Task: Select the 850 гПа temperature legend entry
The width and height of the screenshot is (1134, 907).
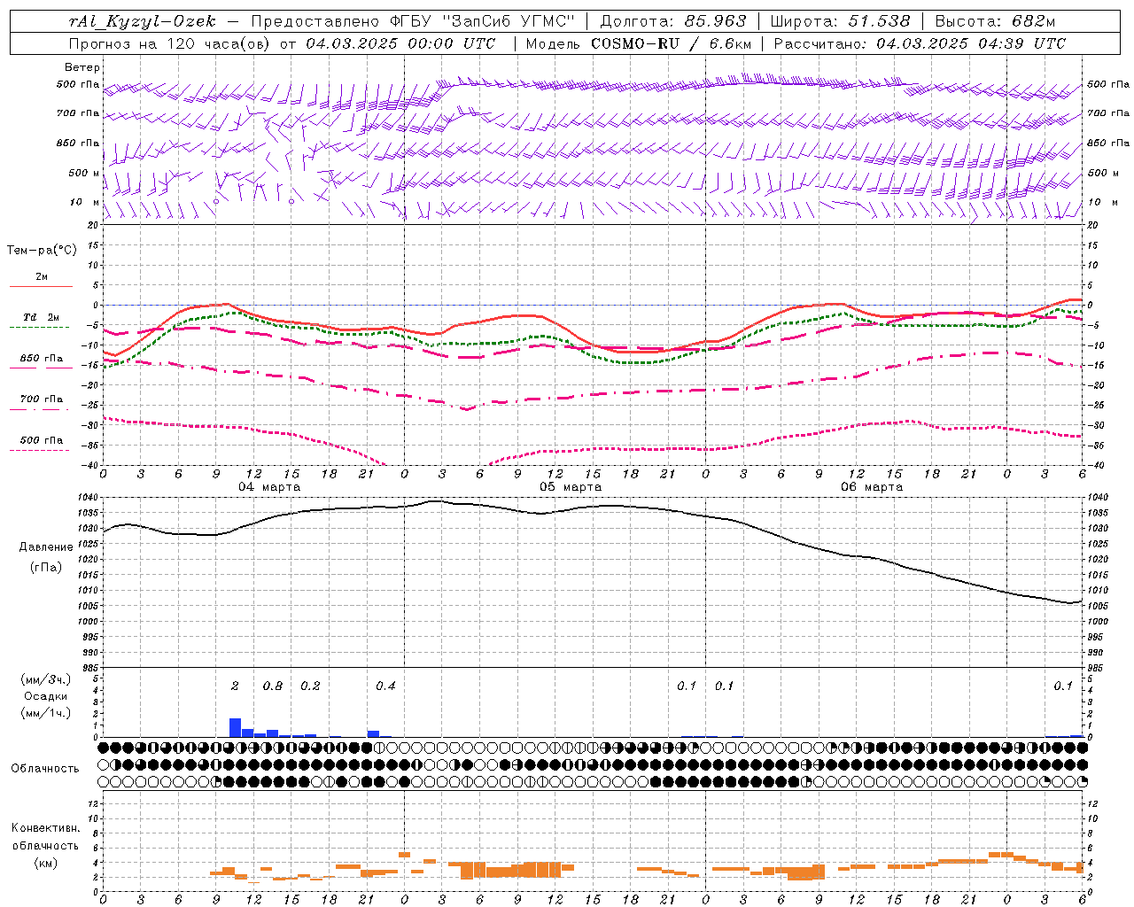Action: [41, 359]
